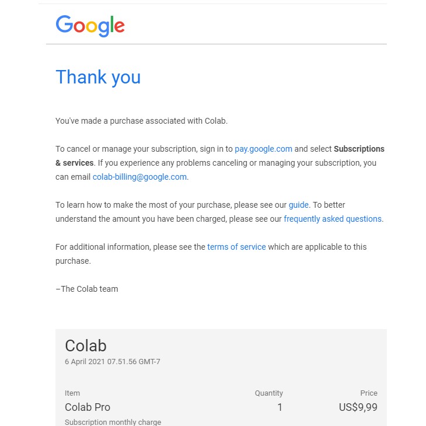
Task: Open the frequently asked questions link
Action: click(x=333, y=219)
